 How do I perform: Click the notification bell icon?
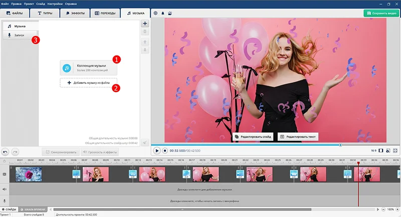[162, 13]
